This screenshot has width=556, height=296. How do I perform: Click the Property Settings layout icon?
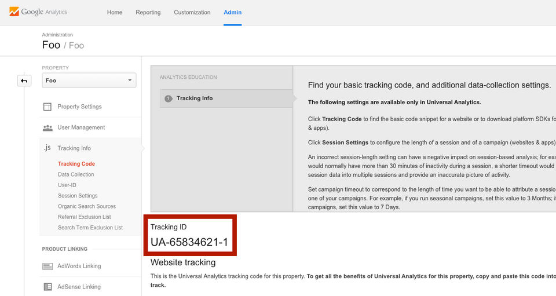[47, 107]
